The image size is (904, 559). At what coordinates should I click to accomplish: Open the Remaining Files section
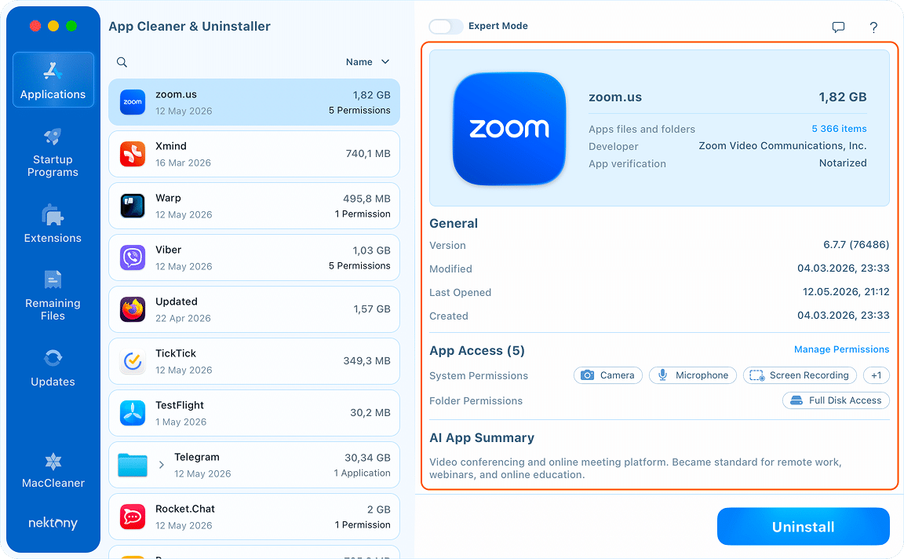[x=53, y=294]
